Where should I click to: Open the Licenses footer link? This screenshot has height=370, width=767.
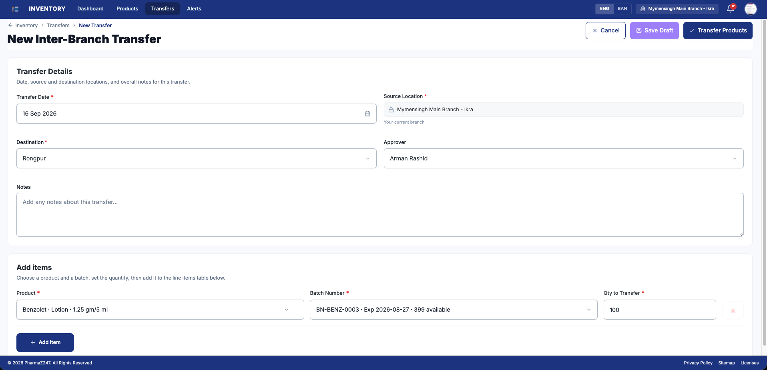[x=749, y=363]
